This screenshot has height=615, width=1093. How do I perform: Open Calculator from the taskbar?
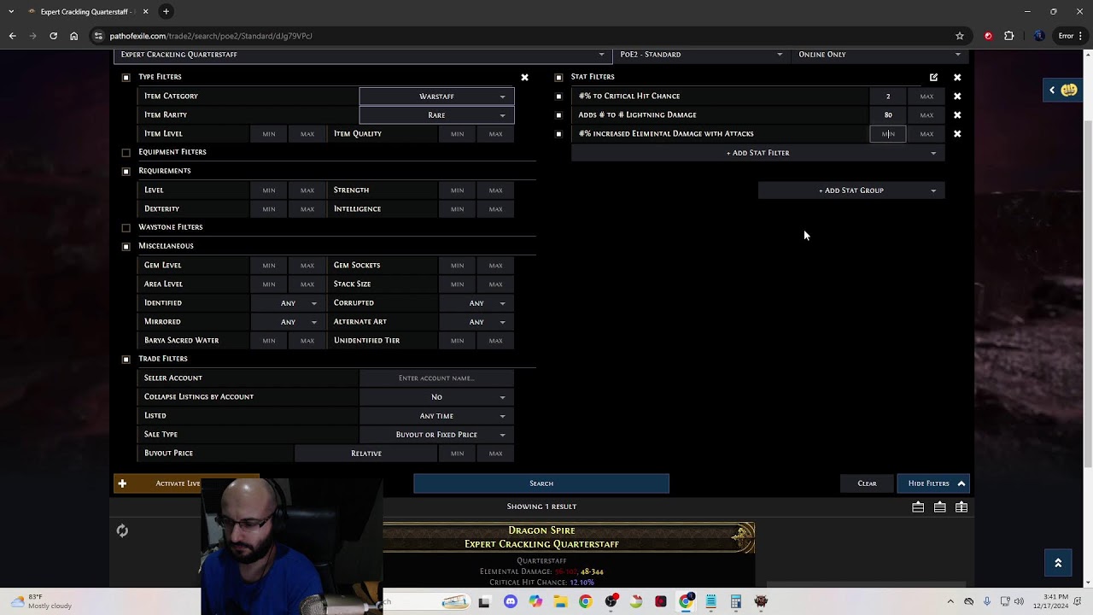(x=735, y=601)
